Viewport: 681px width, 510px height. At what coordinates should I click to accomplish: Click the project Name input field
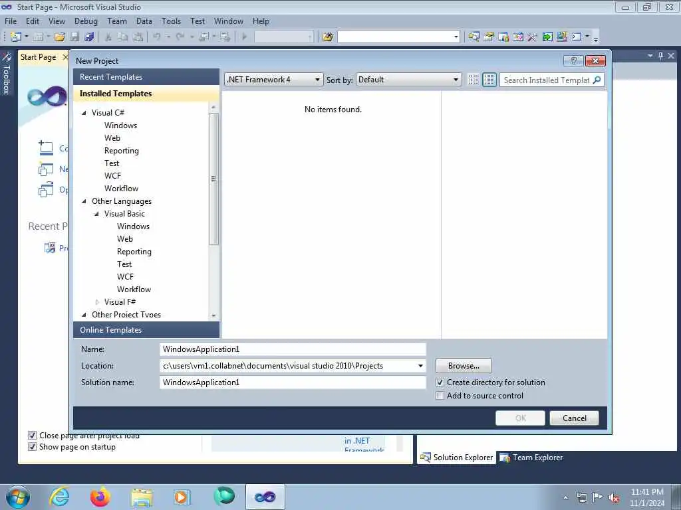293,349
